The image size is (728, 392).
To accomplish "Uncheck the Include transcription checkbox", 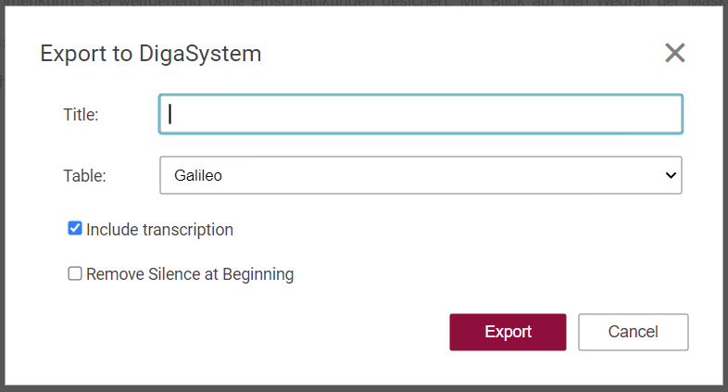I will click(x=75, y=228).
